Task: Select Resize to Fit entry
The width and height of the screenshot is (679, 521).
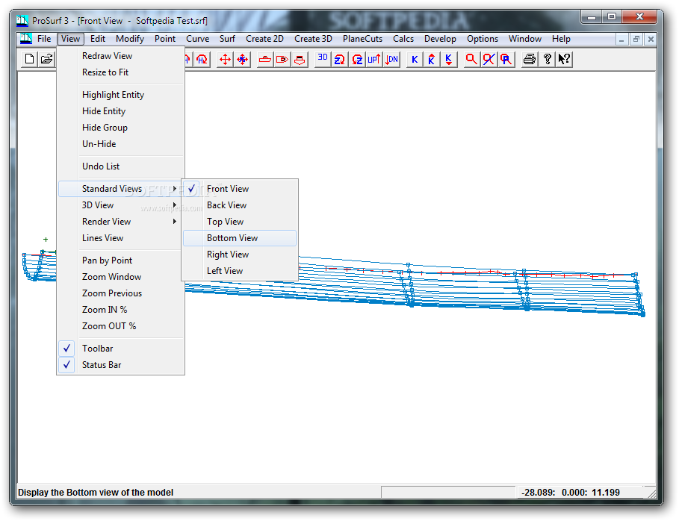Action: point(121,72)
